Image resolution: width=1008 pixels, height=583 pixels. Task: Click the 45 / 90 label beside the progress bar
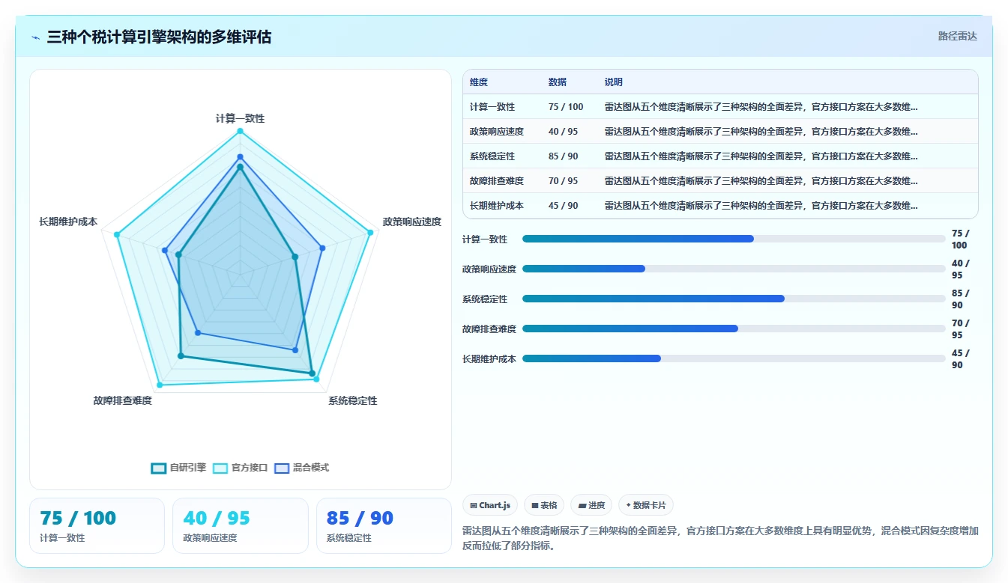(961, 359)
